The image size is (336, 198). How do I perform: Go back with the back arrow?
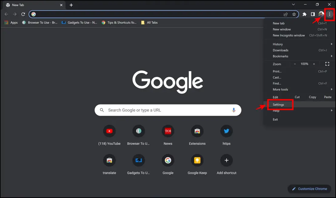click(6, 14)
